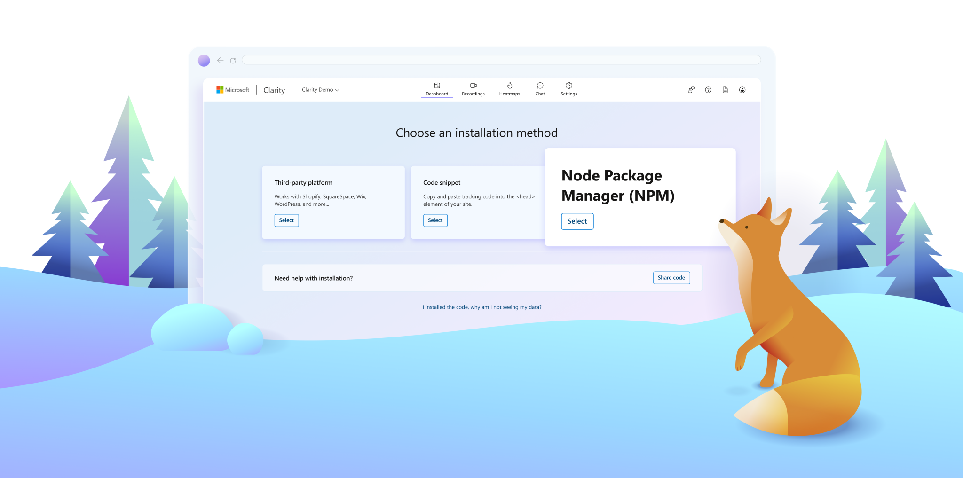Open the help question mark icon
Viewport: 963px width, 478px height.
tap(708, 90)
